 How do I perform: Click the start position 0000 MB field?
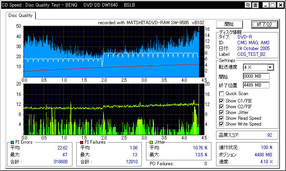(256, 76)
